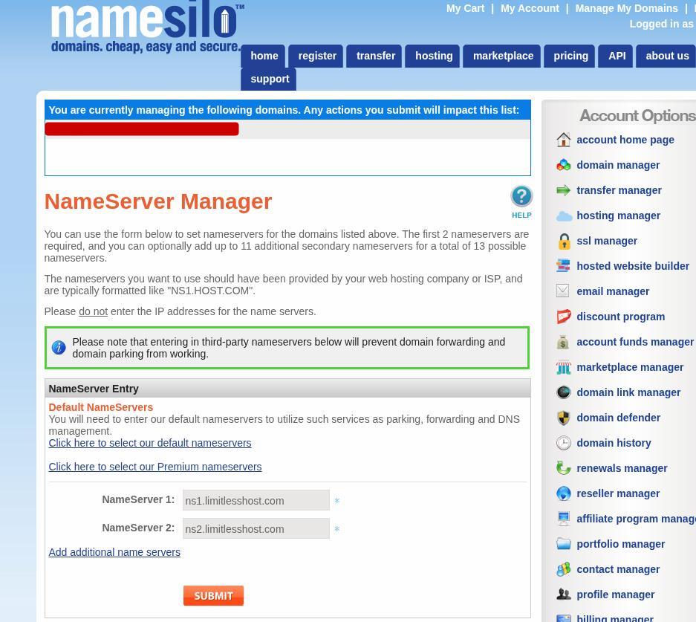Click the hosting manager cloud icon

[x=565, y=216]
